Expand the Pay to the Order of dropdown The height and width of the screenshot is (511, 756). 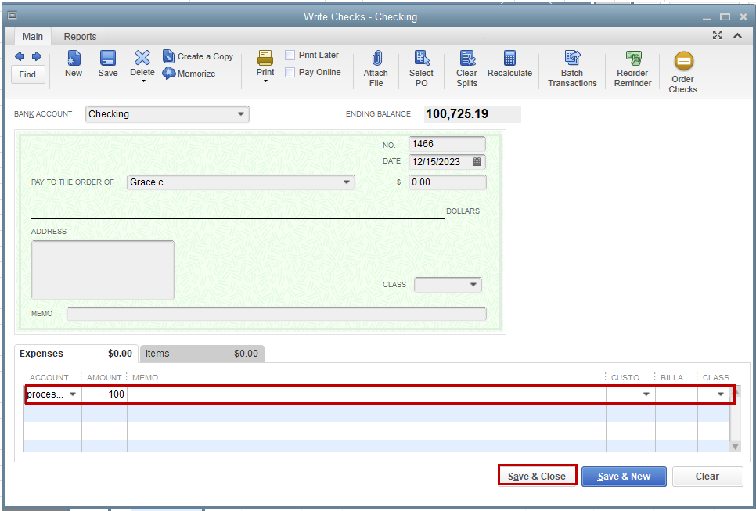[x=347, y=182]
